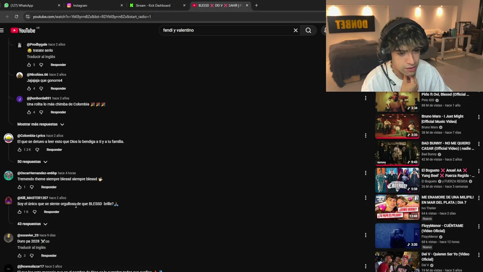The width and height of the screenshot is (483, 272).
Task: Click the search magnifier button
Action: tap(308, 30)
